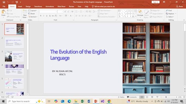This screenshot has height=104, width=186.
Task: Open Word from the taskbar
Action: coord(89,101)
